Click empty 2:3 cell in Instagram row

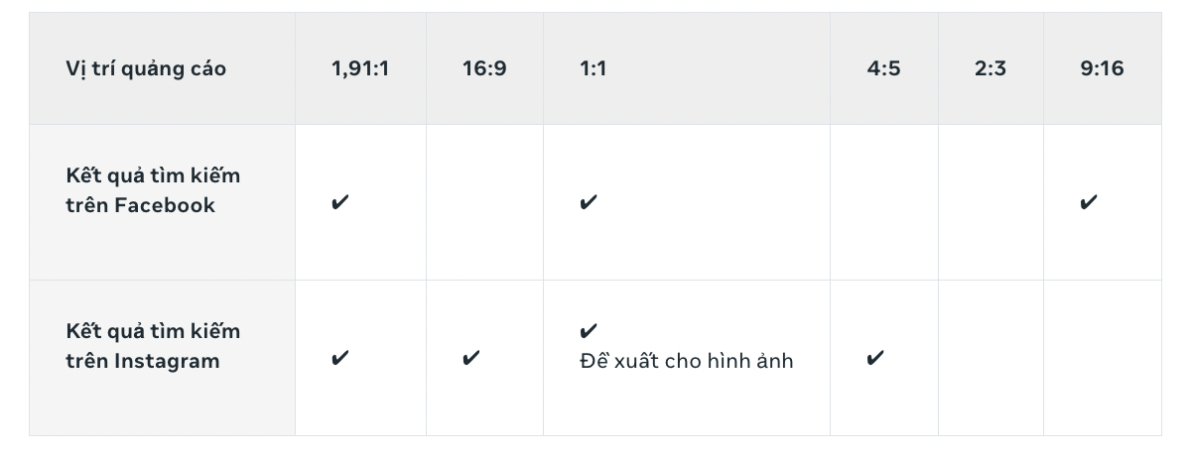click(991, 358)
